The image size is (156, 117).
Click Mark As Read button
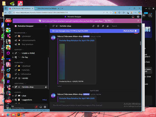130,31
